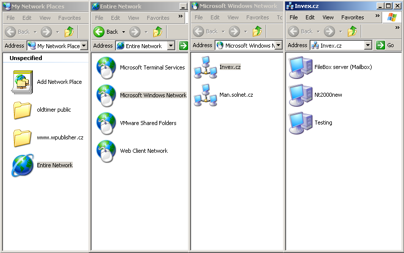
Task: Expand hidden menu chevron in Invex.cz window
Action: pos(378,16)
